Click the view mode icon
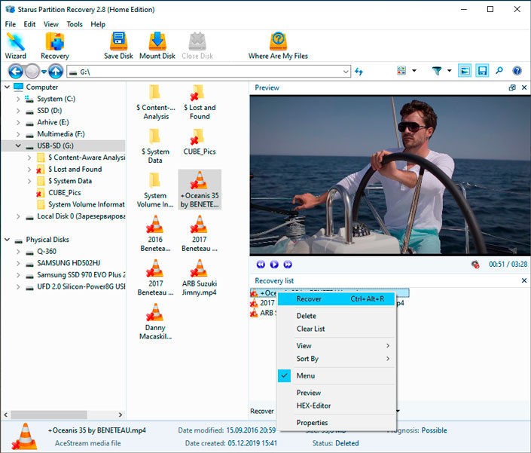The width and height of the screenshot is (531, 453). tap(401, 71)
